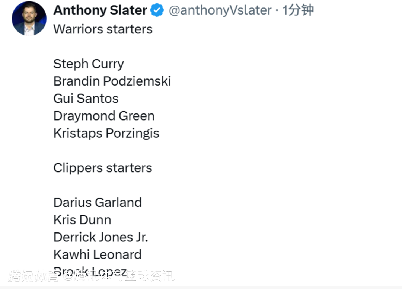Click the 1分钟 post timestamp
402x289 pixels.
coord(298,10)
